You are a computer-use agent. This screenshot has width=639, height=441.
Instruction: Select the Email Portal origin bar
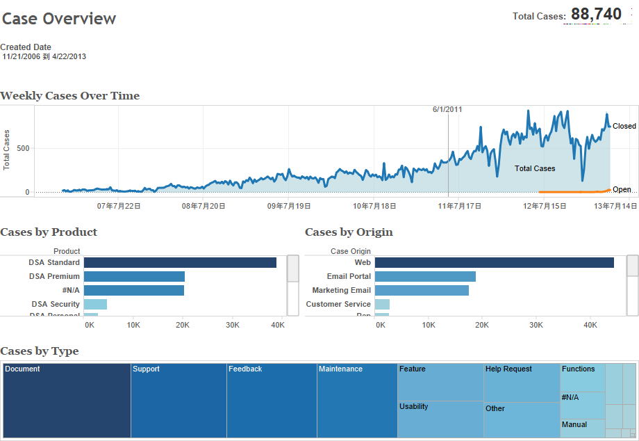(425, 276)
